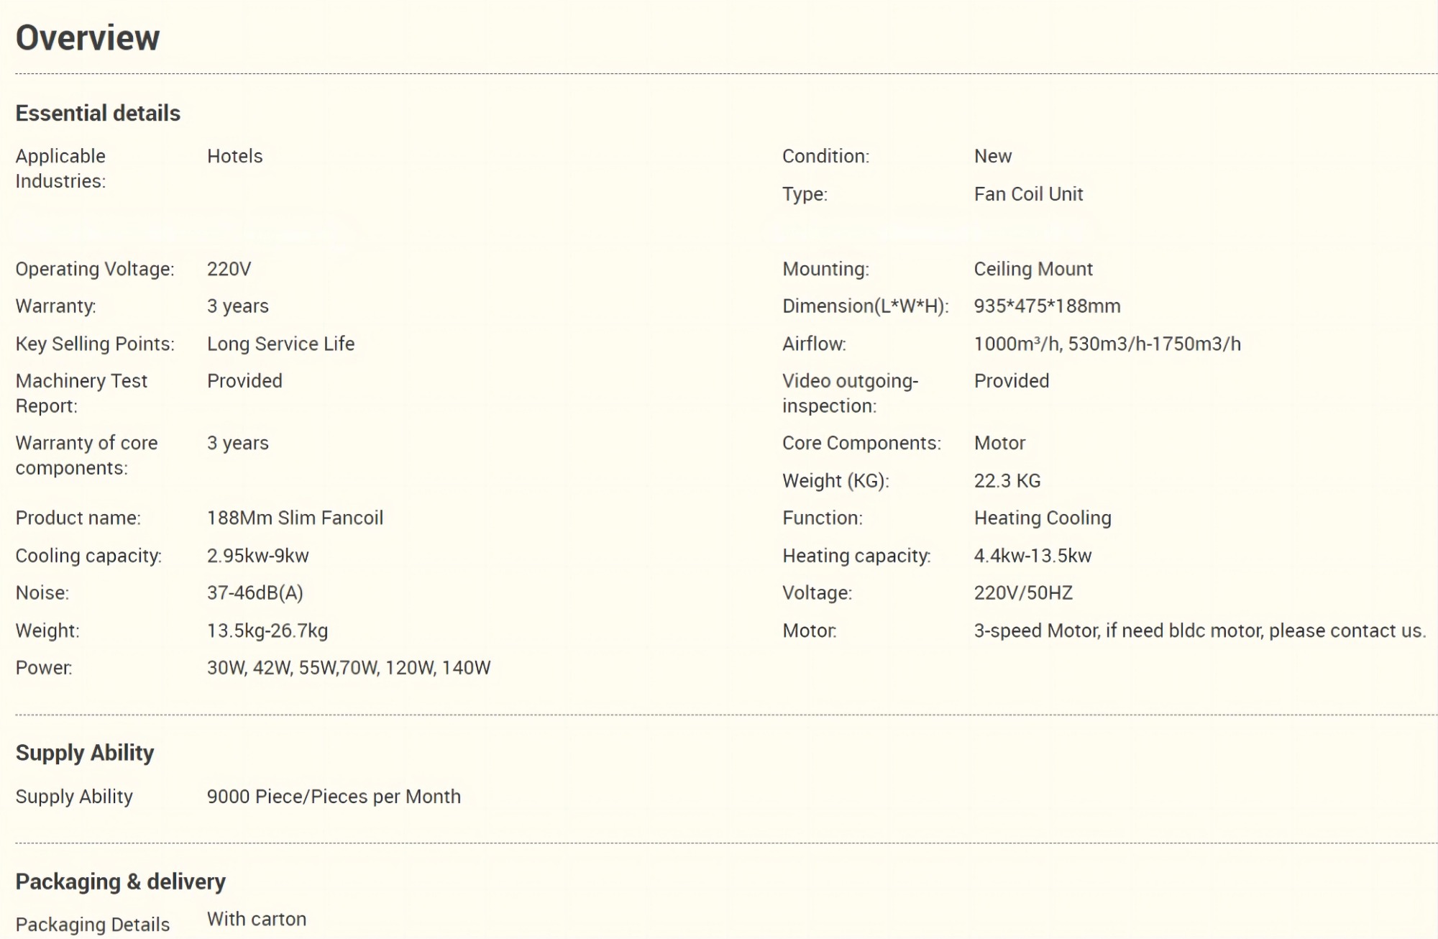Click the 220V/50HZ voltage value

point(1023,593)
